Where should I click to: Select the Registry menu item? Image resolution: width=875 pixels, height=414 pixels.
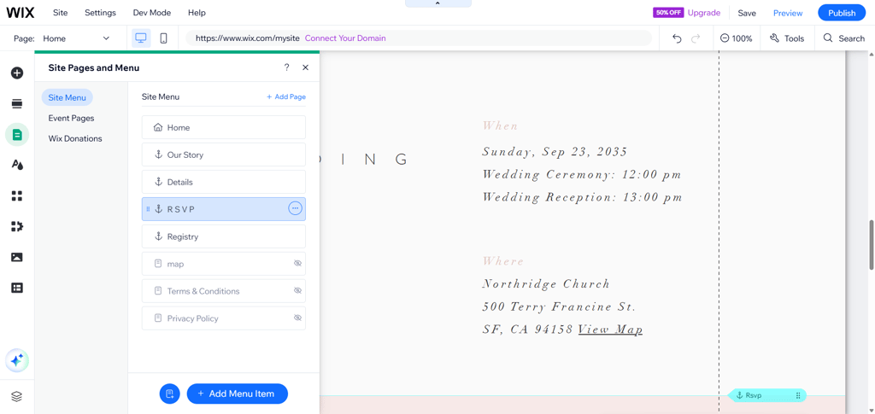pyautogui.click(x=223, y=236)
